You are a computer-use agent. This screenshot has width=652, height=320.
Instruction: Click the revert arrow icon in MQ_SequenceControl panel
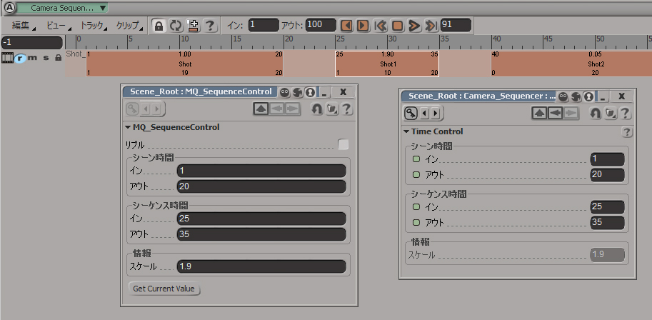[x=317, y=109]
